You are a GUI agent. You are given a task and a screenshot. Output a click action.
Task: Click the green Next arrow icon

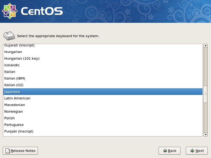coord(192,151)
